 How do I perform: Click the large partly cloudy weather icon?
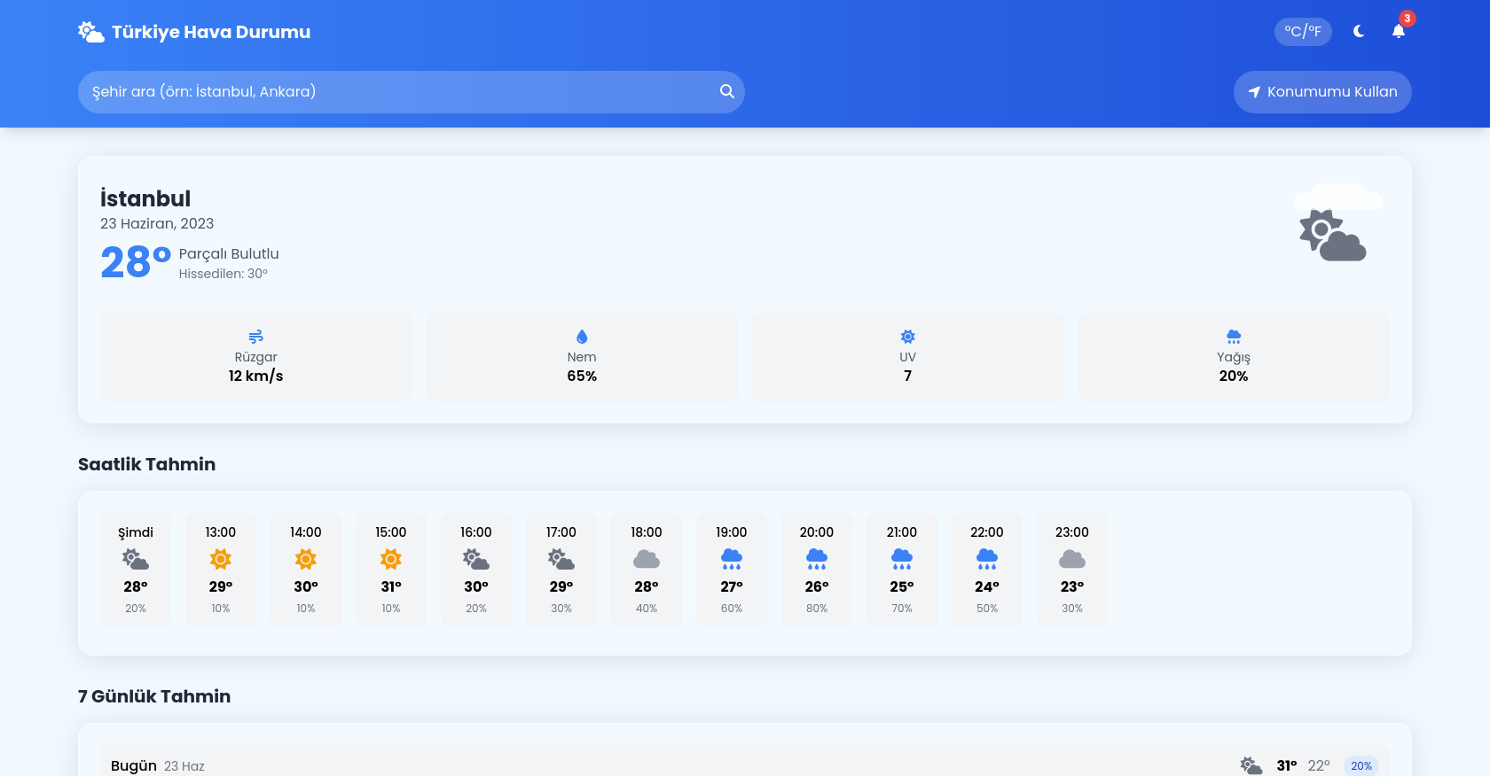1333,236
